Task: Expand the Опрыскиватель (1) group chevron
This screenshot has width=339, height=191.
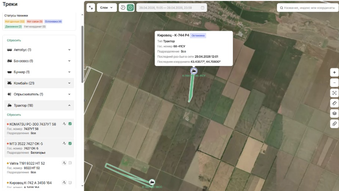Action: point(69,94)
